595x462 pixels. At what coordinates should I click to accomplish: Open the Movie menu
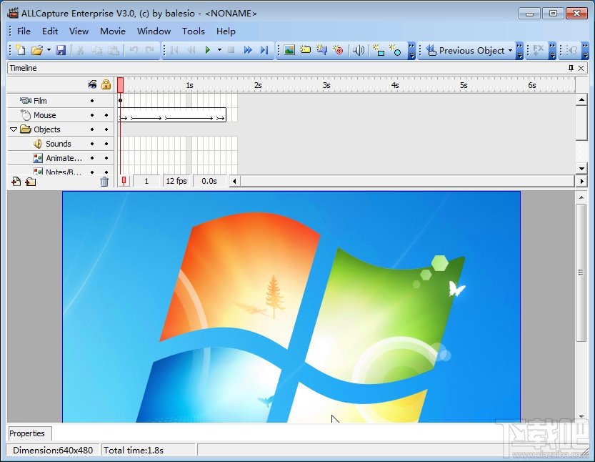tap(113, 31)
